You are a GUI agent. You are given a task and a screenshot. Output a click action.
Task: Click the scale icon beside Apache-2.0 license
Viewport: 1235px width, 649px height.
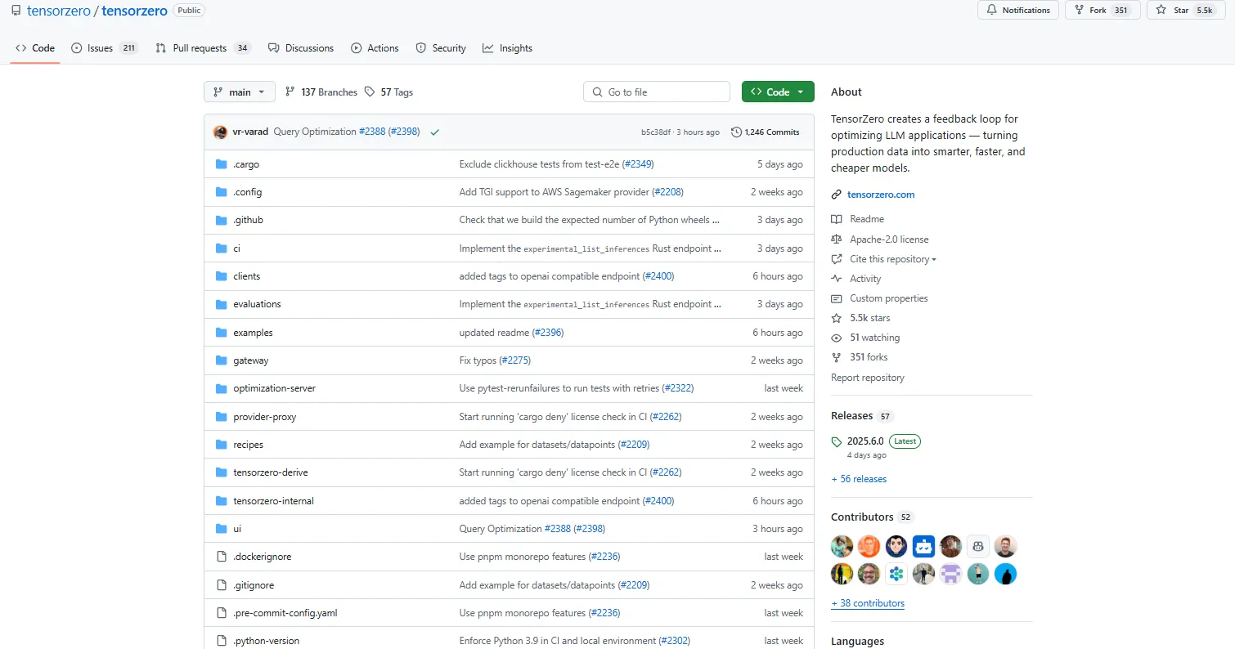point(836,239)
